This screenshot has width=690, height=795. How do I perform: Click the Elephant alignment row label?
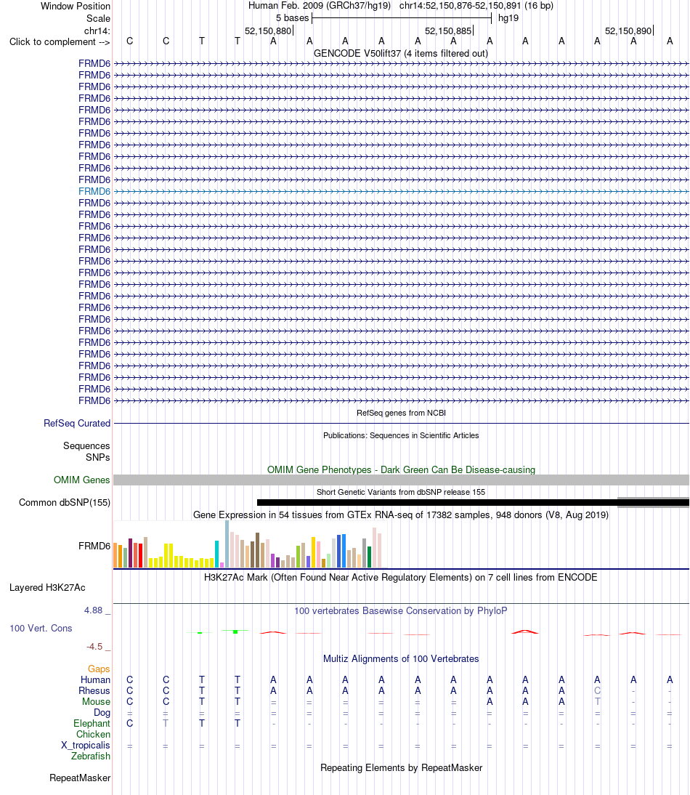pyautogui.click(x=92, y=724)
